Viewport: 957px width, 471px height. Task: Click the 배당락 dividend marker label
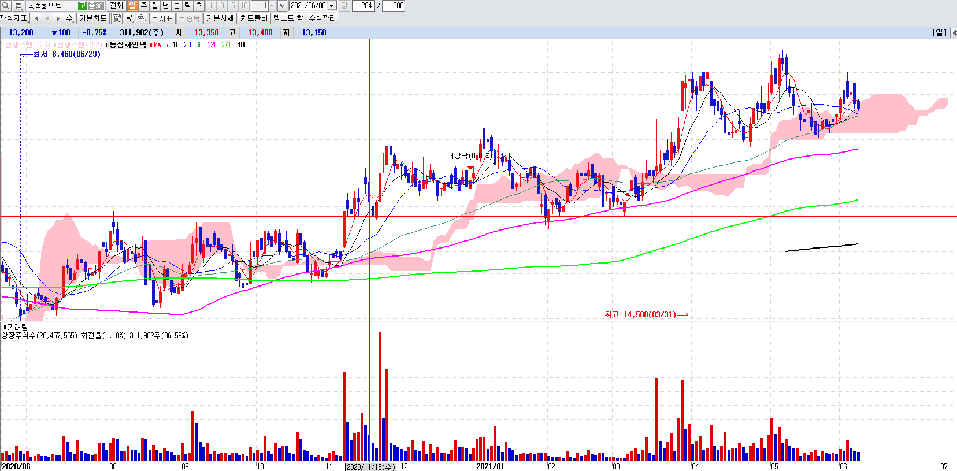(x=469, y=155)
